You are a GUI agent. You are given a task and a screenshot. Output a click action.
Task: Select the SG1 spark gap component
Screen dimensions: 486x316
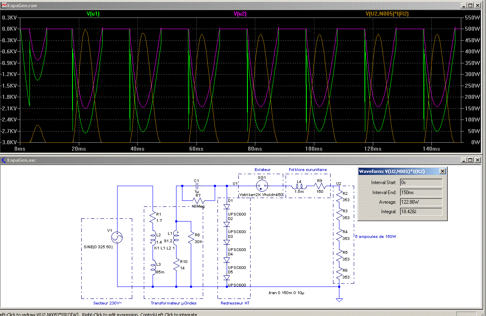pyautogui.click(x=261, y=185)
